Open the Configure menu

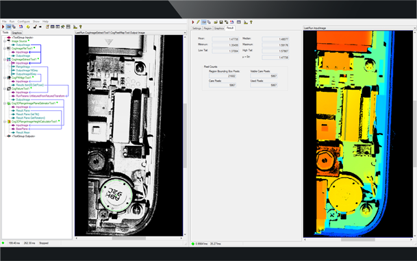(x=24, y=21)
